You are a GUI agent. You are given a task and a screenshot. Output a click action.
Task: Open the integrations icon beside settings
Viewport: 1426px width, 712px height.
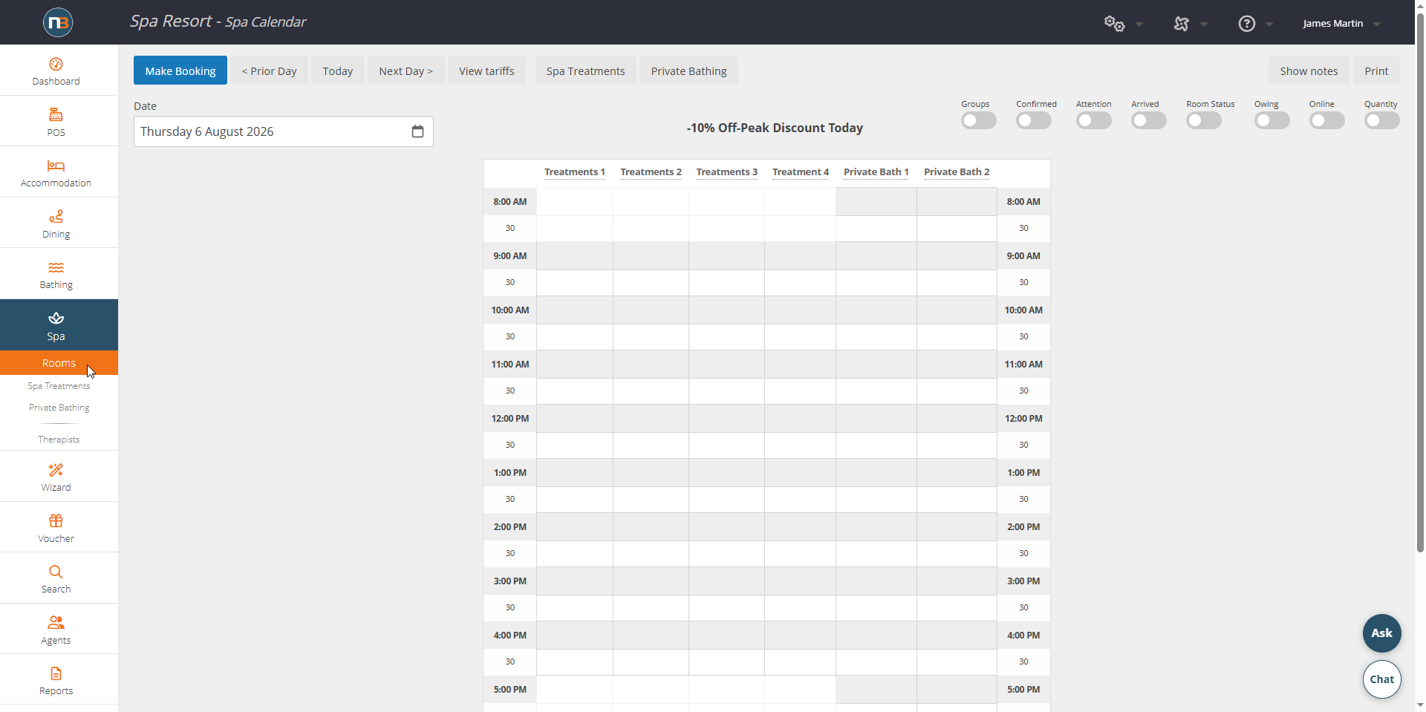[x=1181, y=24]
